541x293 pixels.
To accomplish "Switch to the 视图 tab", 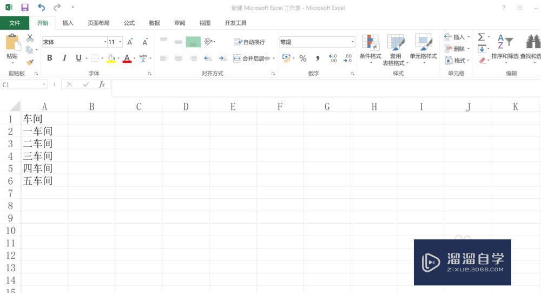I will tap(204, 23).
